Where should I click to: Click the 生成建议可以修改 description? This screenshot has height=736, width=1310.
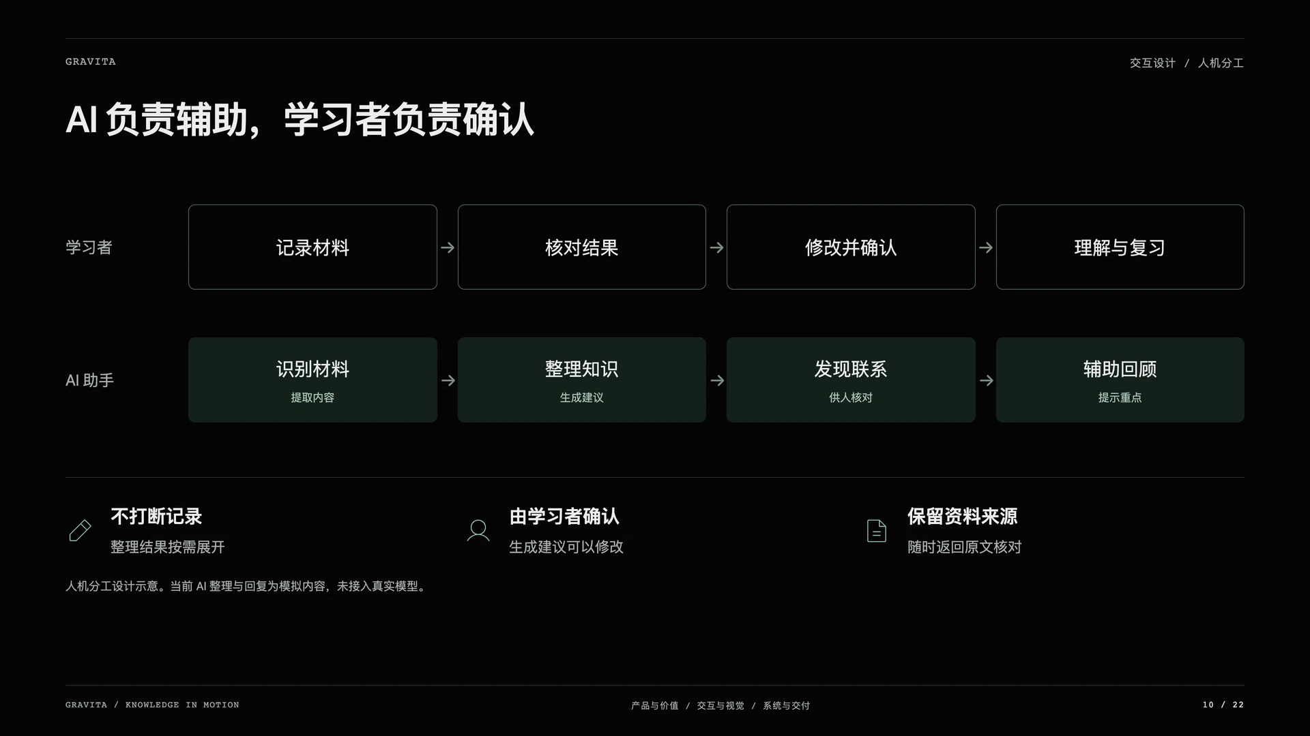click(x=566, y=547)
